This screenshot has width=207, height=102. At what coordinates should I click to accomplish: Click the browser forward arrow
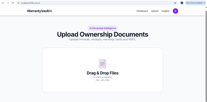(x=8, y=3)
